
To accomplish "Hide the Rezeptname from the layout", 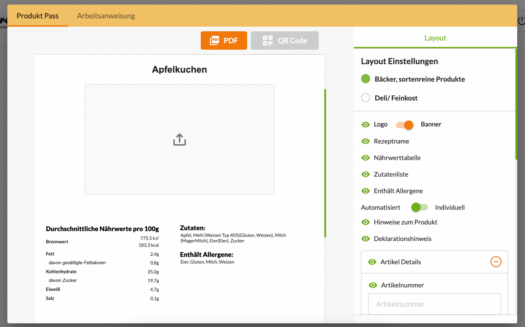I will click(365, 141).
